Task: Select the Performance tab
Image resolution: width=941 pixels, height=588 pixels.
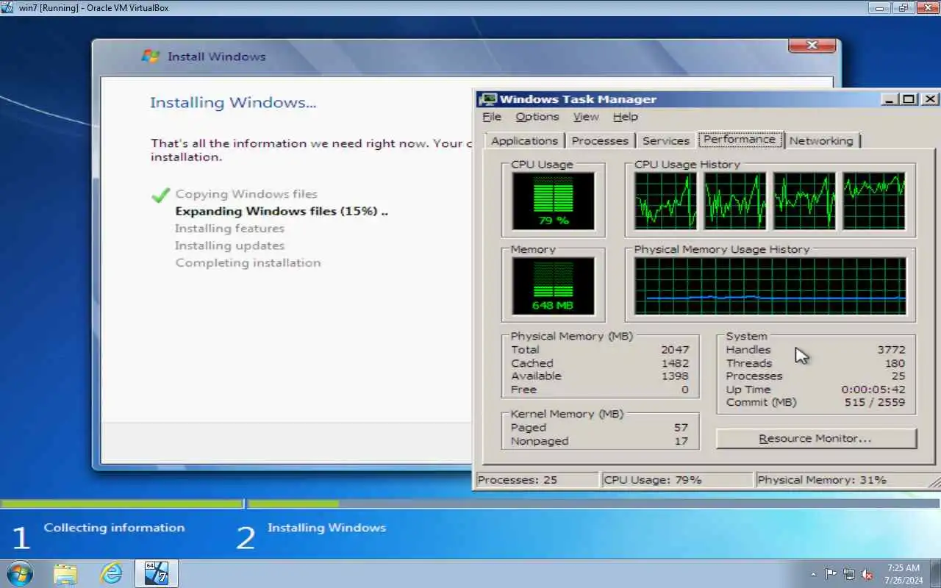Action: click(740, 139)
